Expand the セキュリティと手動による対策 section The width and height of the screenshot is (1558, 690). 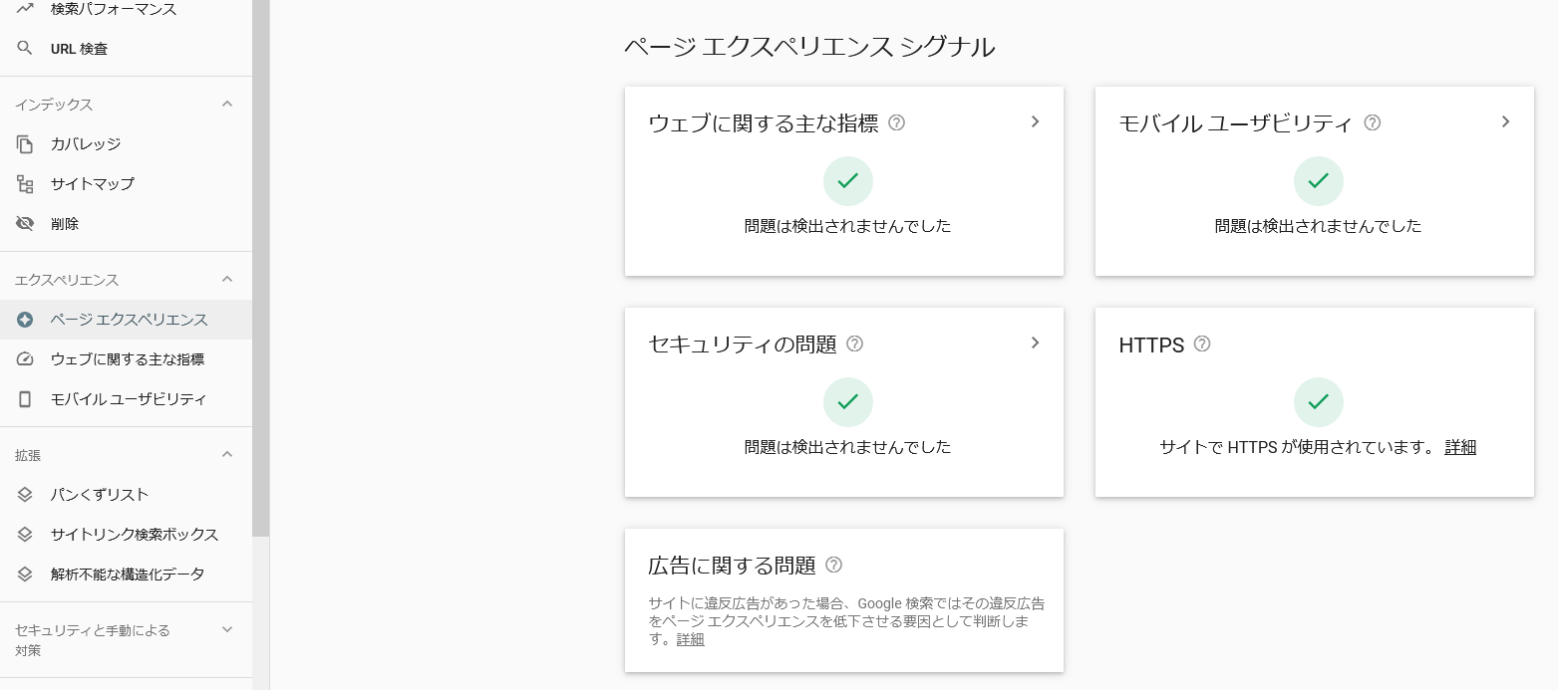click(x=227, y=629)
